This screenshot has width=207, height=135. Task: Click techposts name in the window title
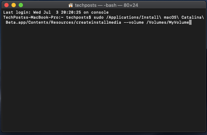pyautogui.click(x=86, y=5)
